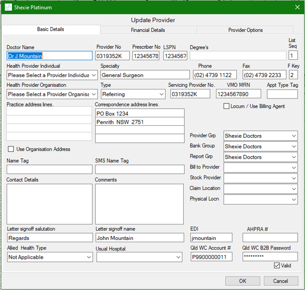Check Locum / Use Billing Agent

click(226, 106)
